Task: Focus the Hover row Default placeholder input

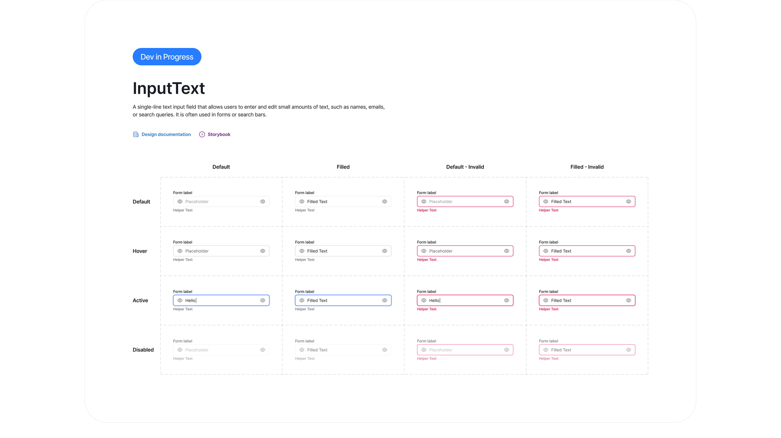Action: click(221, 251)
